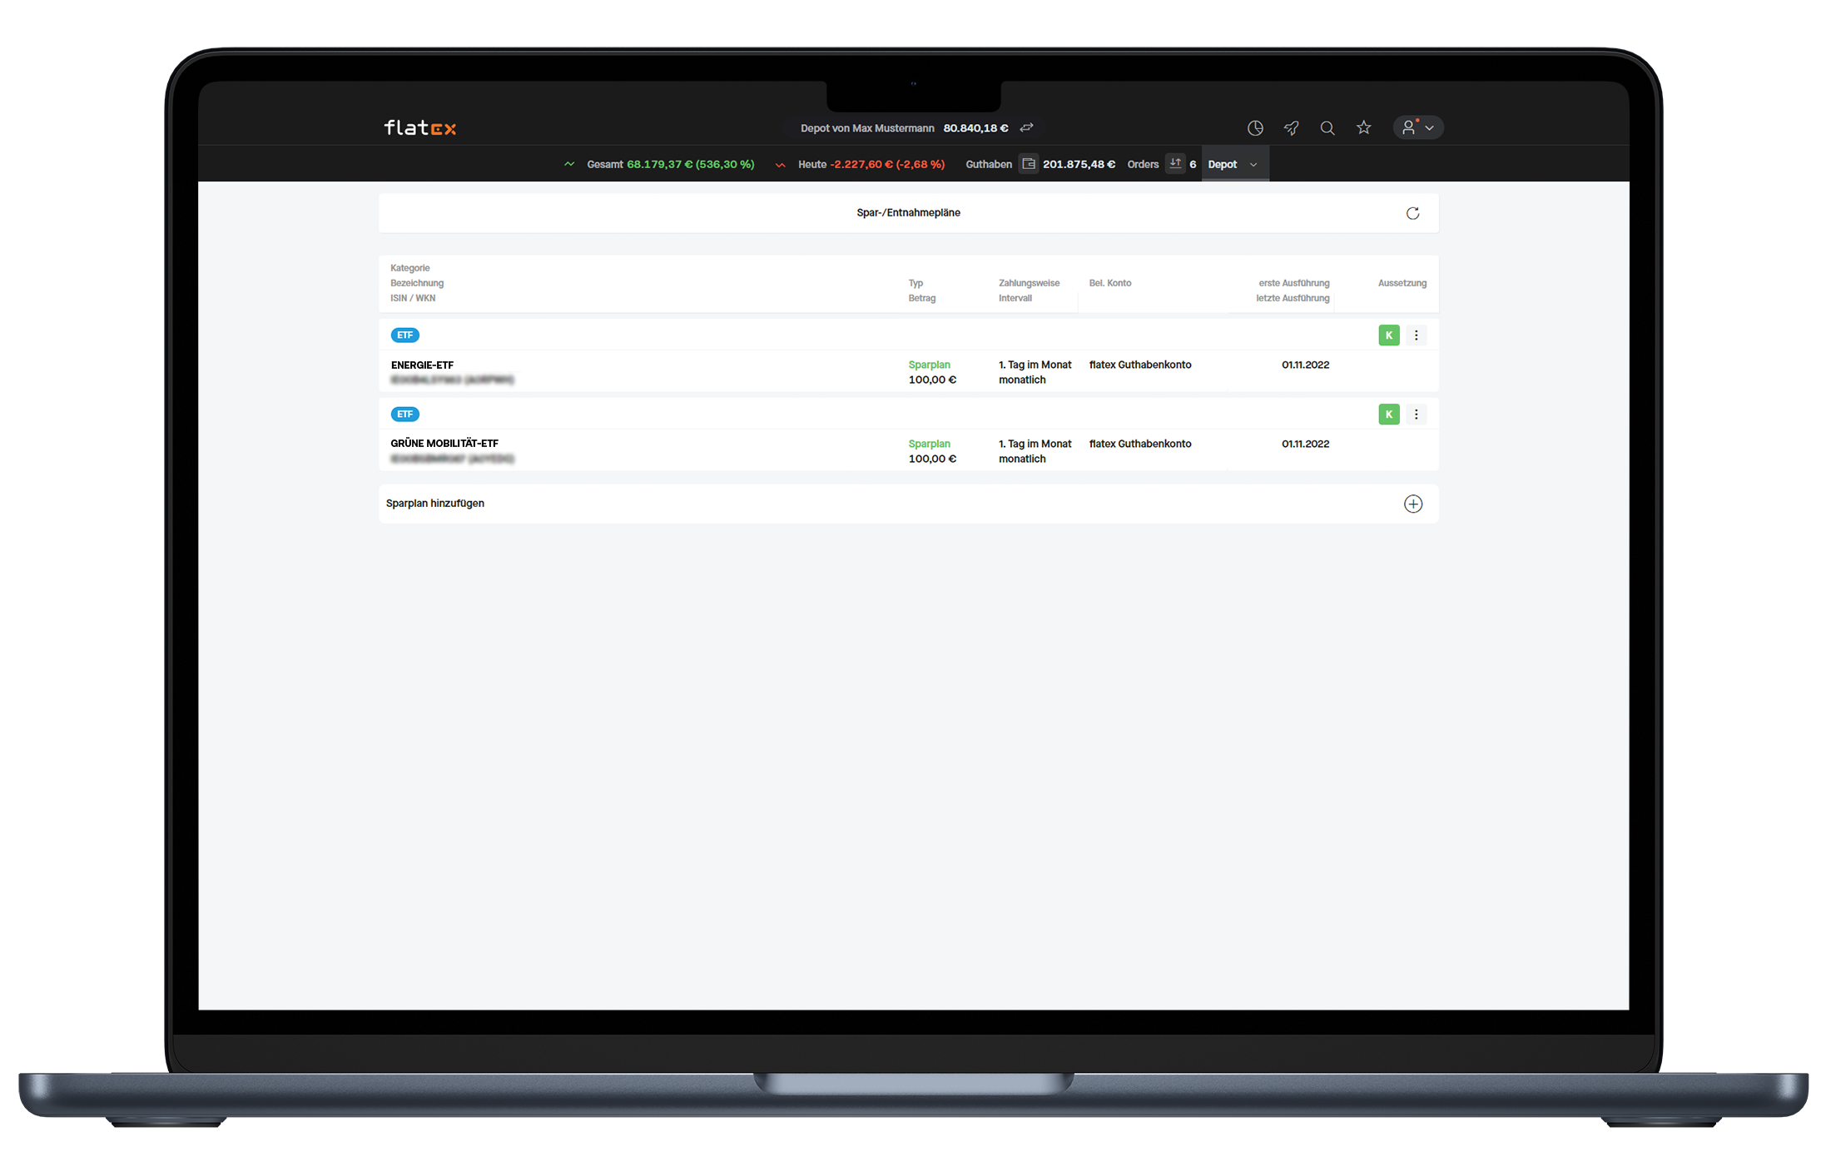
Task: Click the flatex logo
Action: (x=419, y=127)
